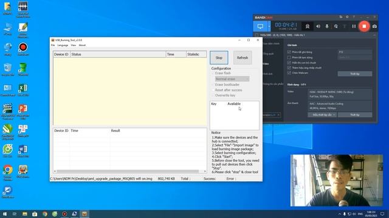This screenshot has width=389, height=218.
Task: Click upper Bandicam settings button beside webcam option
Action: 355,74
